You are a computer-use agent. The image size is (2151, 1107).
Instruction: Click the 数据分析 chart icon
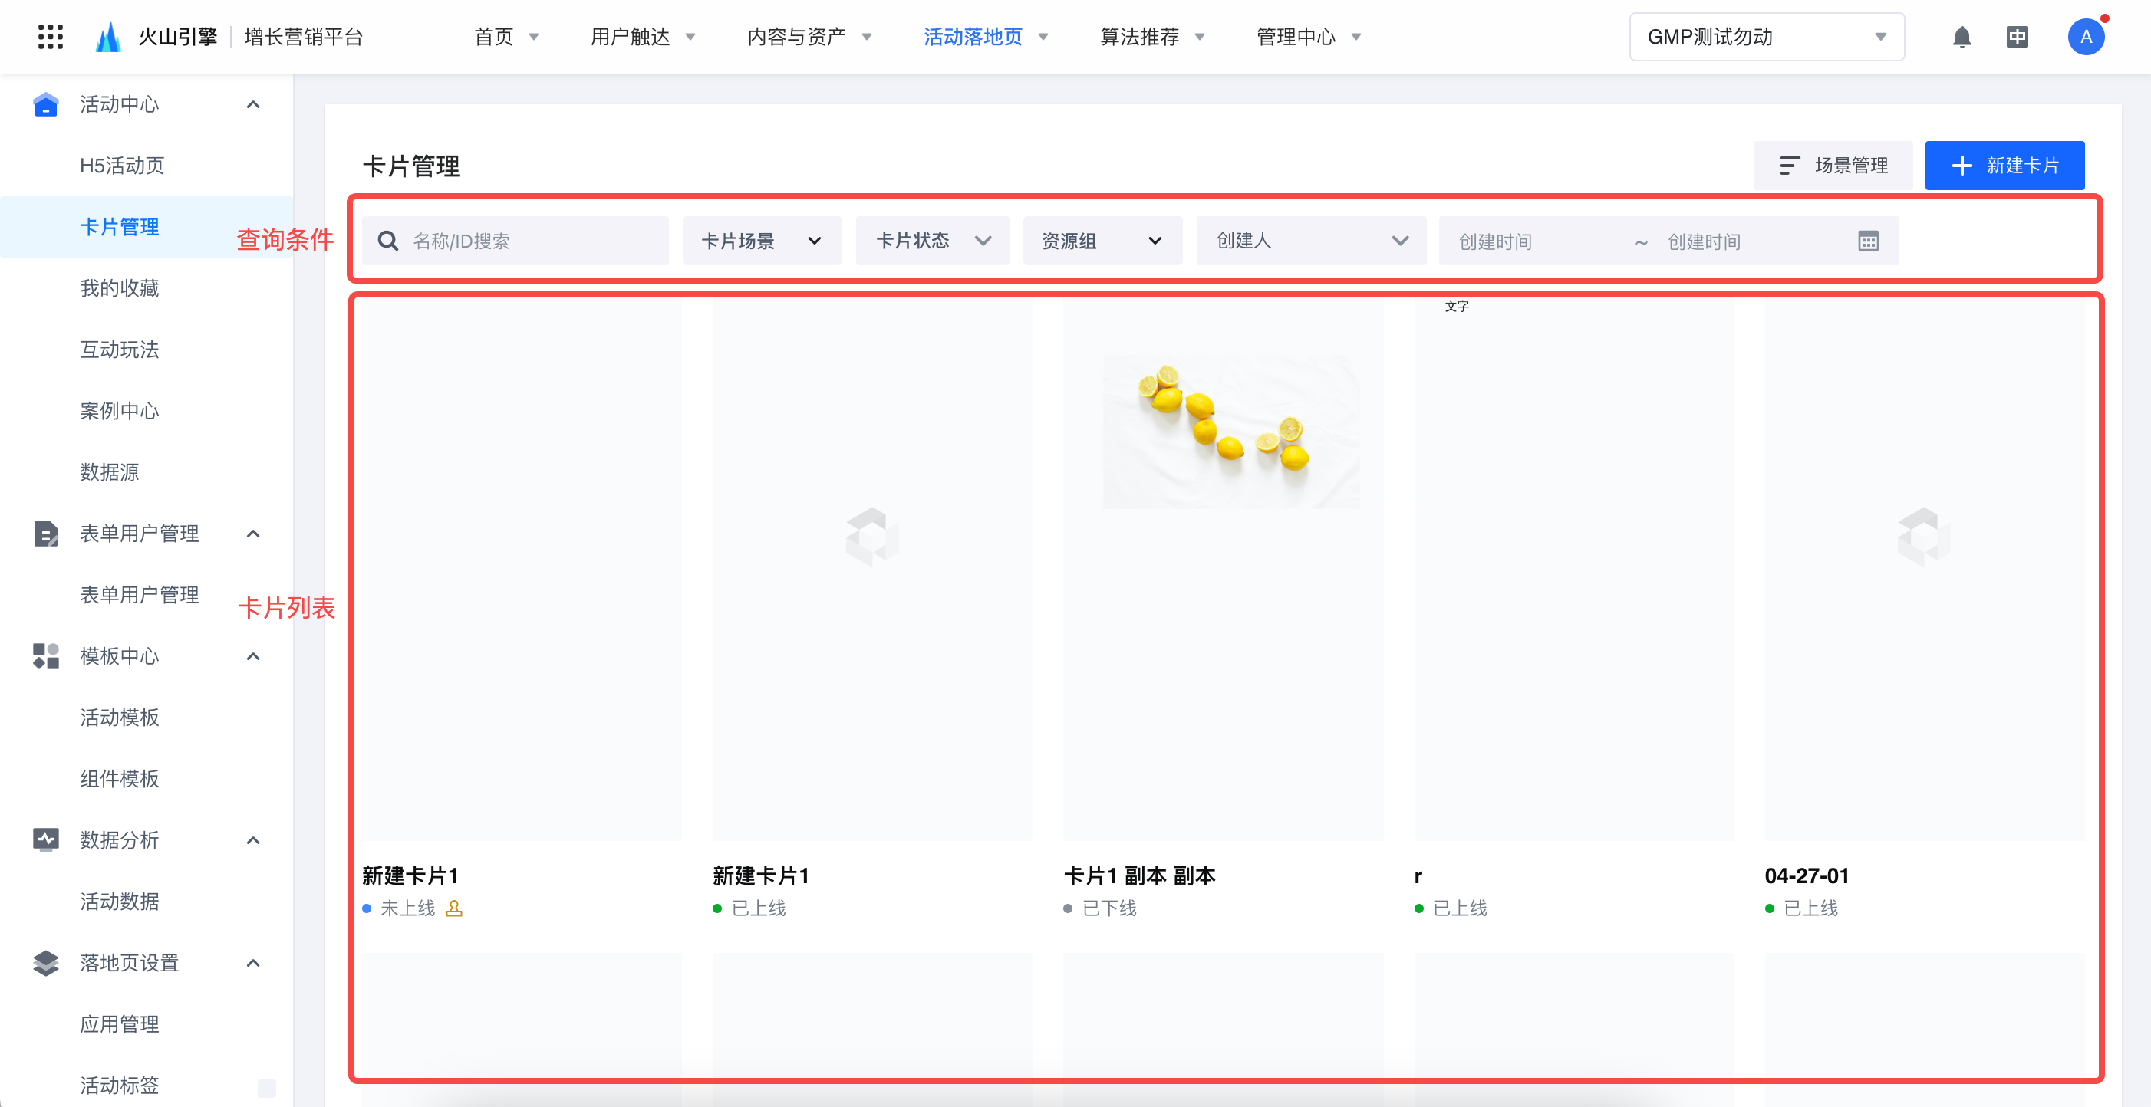point(46,839)
